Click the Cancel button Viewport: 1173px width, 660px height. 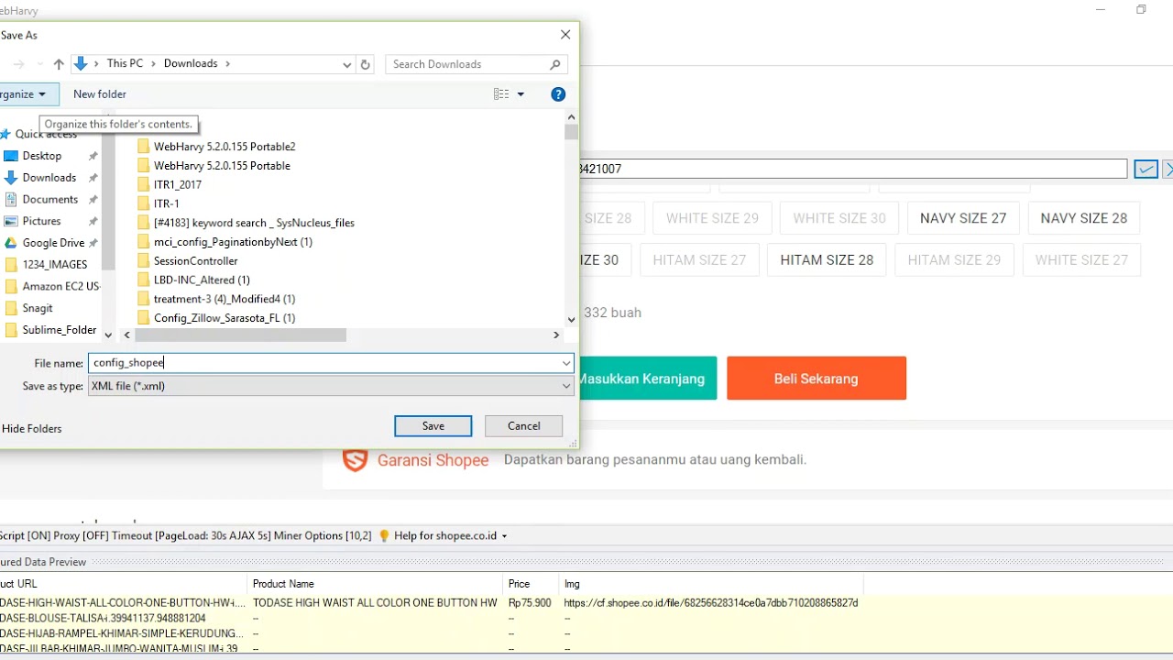tap(524, 426)
